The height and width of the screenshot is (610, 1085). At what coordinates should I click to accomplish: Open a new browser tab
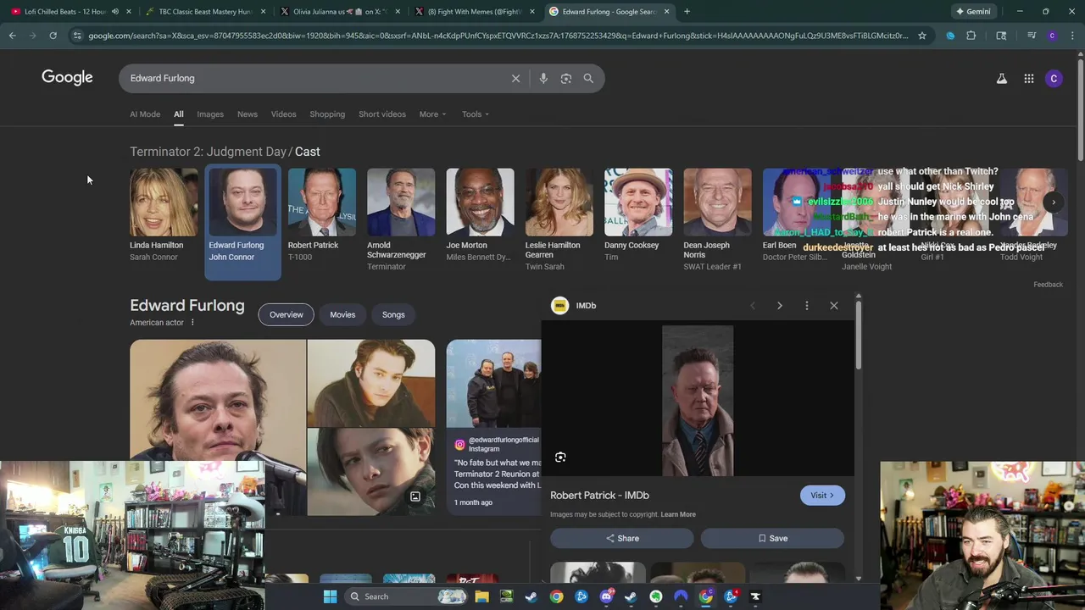click(x=687, y=12)
